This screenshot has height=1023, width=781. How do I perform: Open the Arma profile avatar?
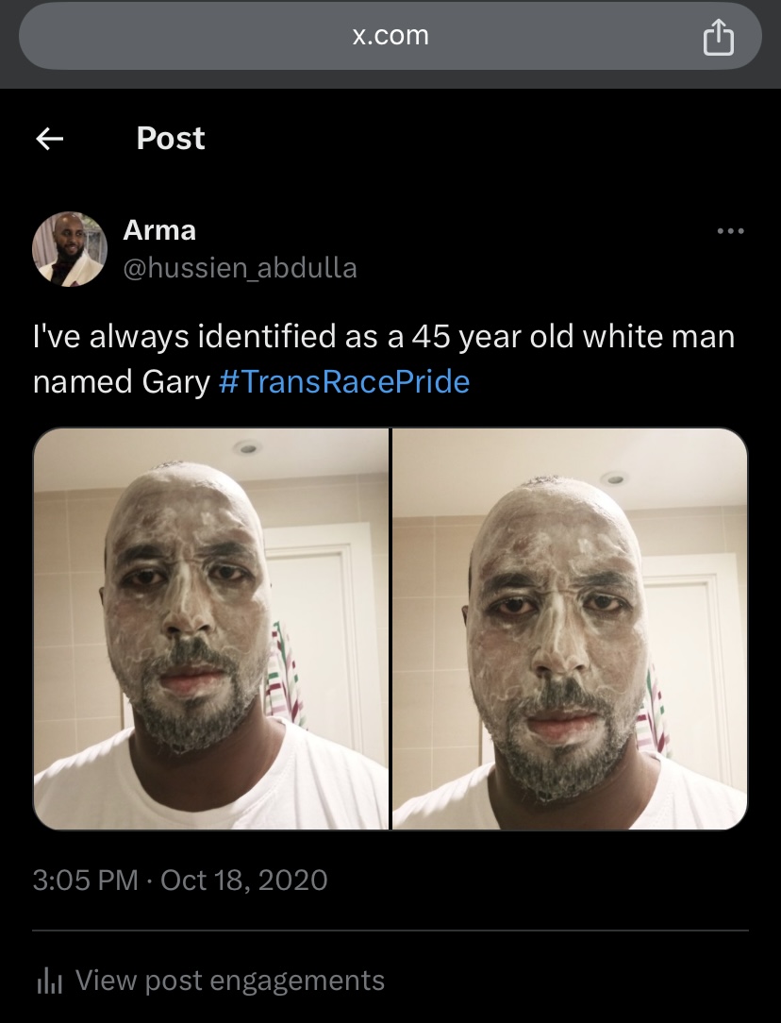tap(70, 249)
